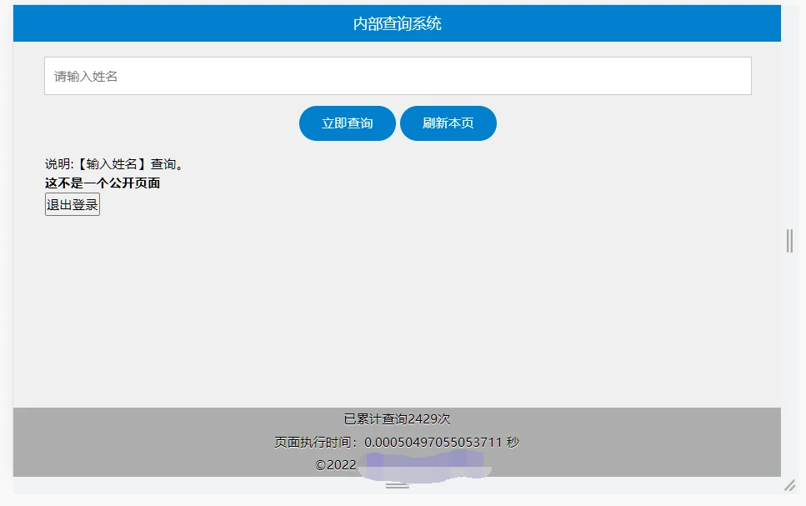Click the 退出登录 logout button
This screenshot has height=506, width=806.
(73, 204)
